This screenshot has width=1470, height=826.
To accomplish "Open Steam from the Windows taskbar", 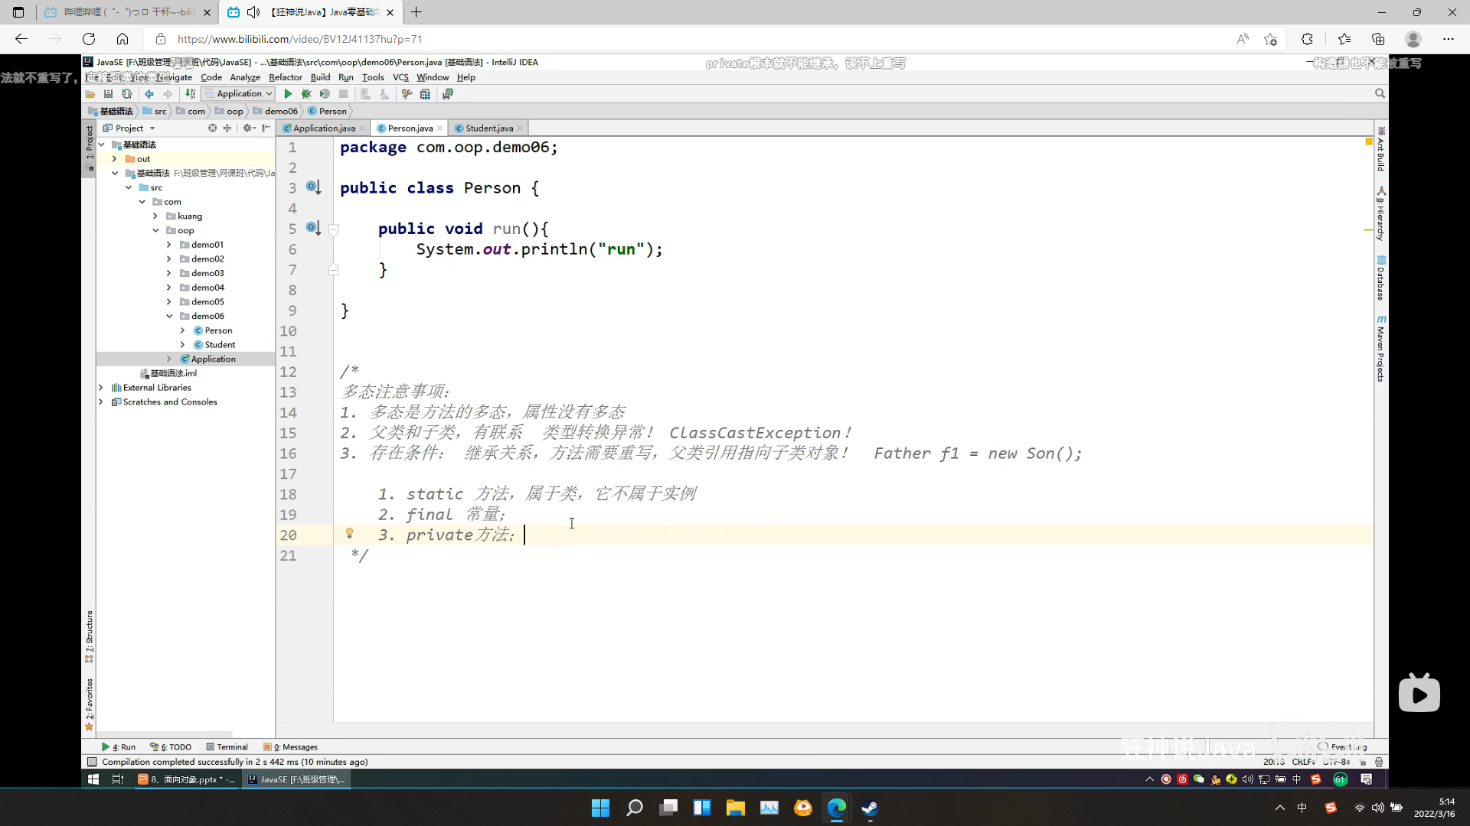I will [870, 808].
